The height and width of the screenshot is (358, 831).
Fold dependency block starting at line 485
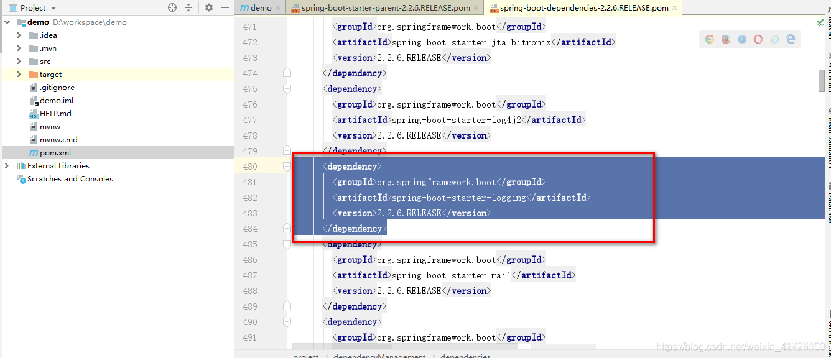coord(287,244)
